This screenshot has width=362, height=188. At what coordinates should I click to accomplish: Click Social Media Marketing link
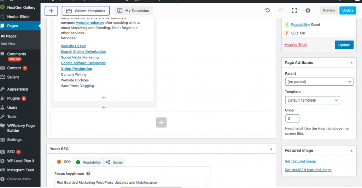tap(80, 57)
